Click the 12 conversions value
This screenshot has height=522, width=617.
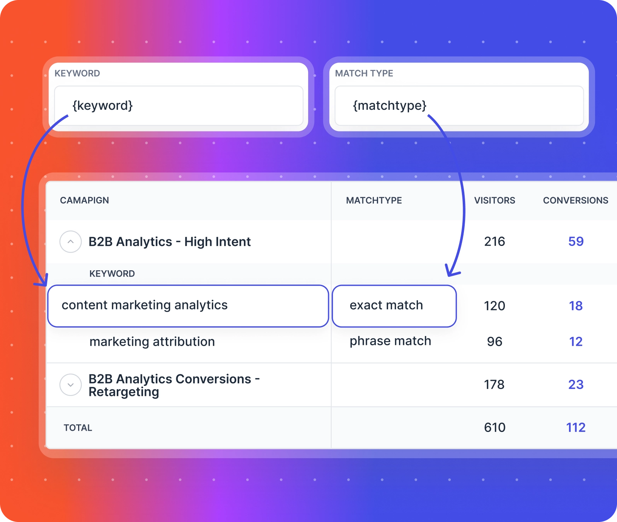[x=576, y=341]
